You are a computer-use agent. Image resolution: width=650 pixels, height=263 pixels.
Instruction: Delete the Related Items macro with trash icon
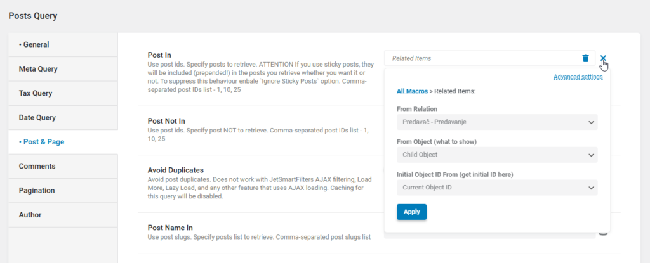tap(585, 58)
